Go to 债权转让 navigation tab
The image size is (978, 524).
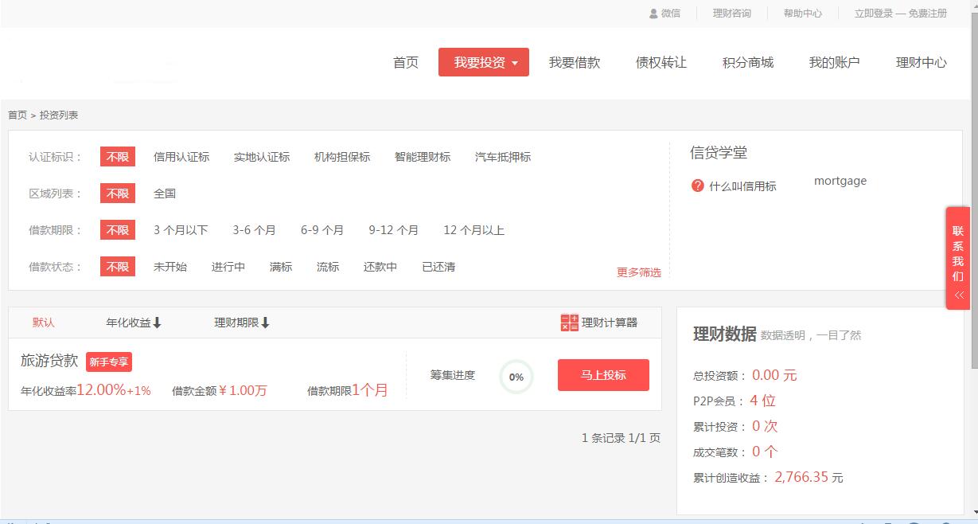660,62
